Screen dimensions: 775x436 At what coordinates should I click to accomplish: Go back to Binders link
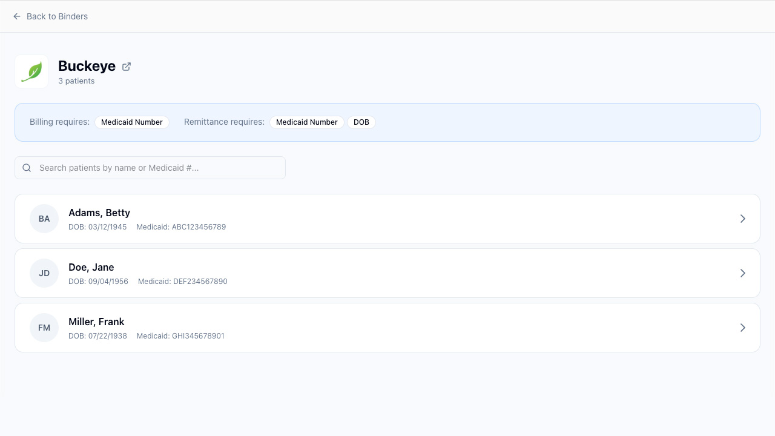coord(50,16)
